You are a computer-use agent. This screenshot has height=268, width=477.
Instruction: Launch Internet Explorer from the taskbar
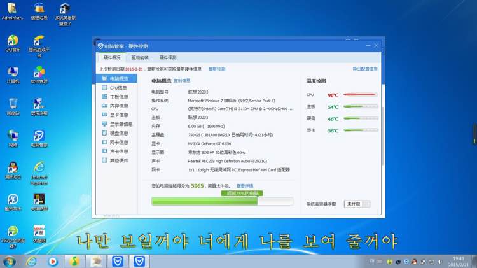[31, 261]
